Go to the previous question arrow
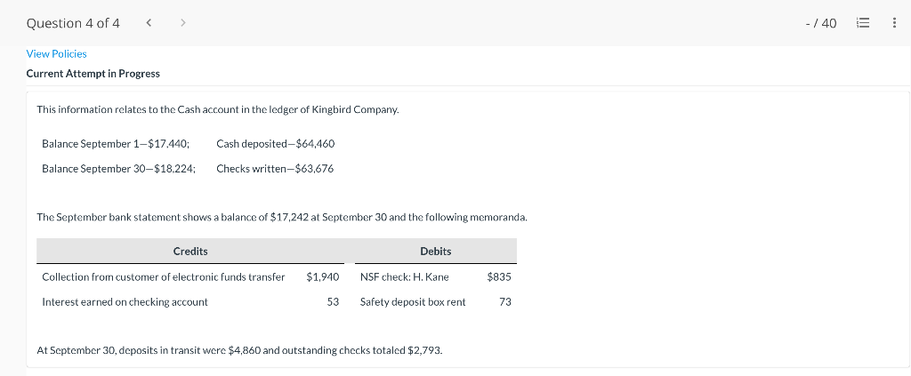911x376 pixels. click(x=147, y=23)
